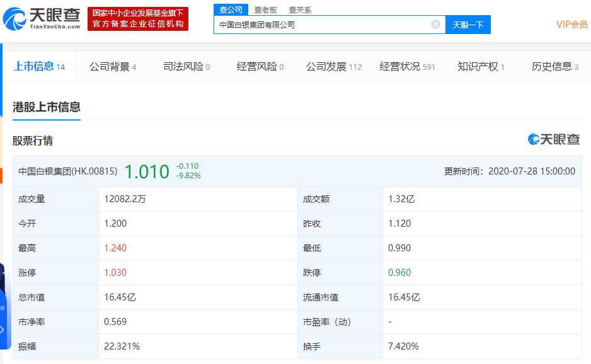This screenshot has width=591, height=364.
Task: Select the 查公司 search tab
Action: coord(231,9)
